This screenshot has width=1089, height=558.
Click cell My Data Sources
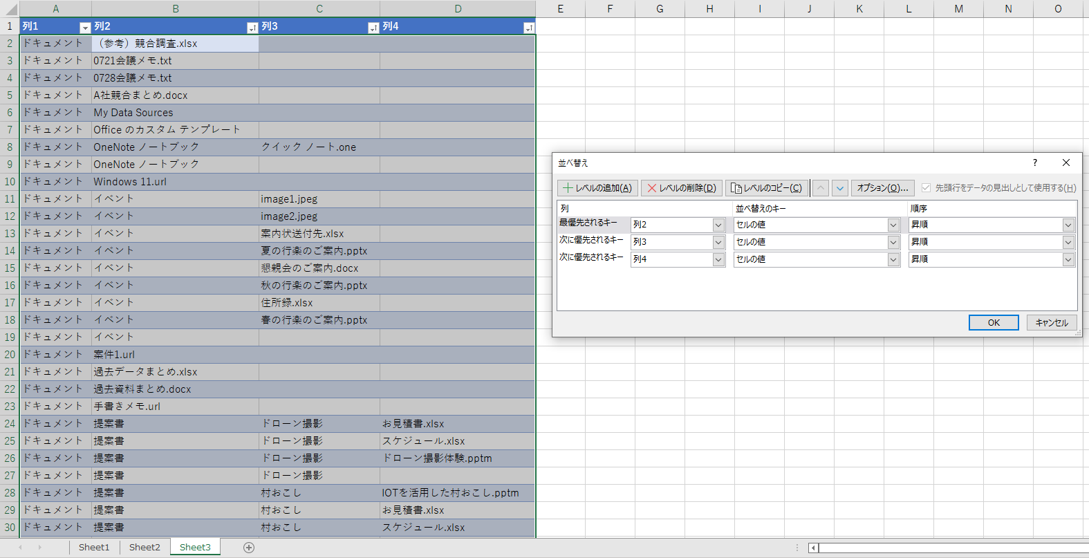tap(175, 113)
